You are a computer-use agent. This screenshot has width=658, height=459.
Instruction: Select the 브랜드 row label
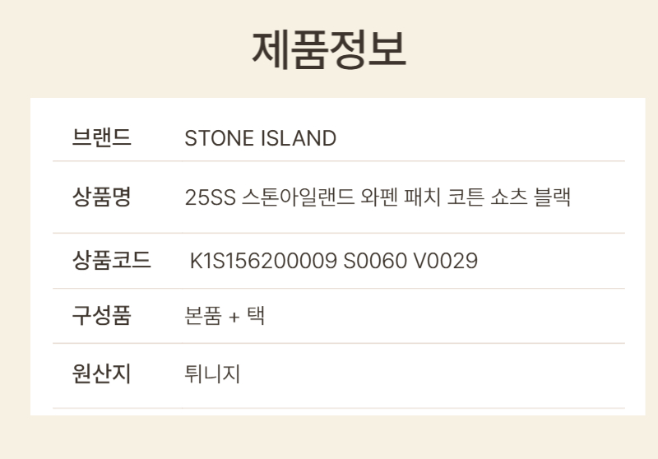(x=101, y=137)
